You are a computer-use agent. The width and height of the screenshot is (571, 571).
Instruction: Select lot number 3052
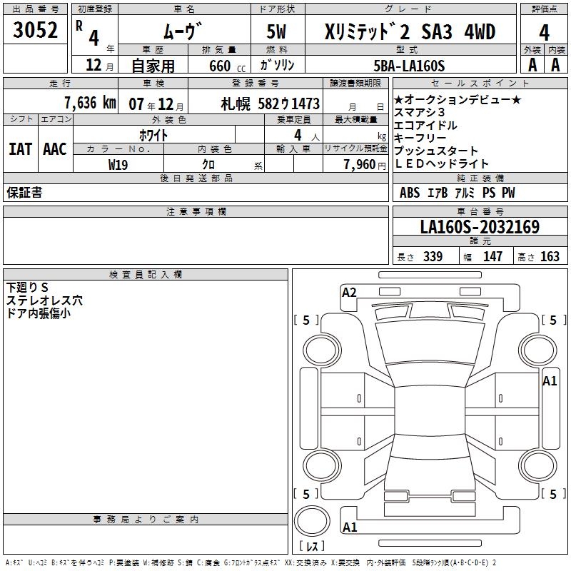click(35, 30)
